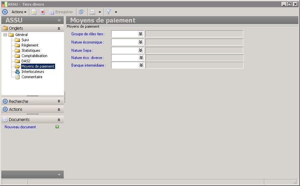Select the Général folder
300x186 pixels.
[21, 35]
